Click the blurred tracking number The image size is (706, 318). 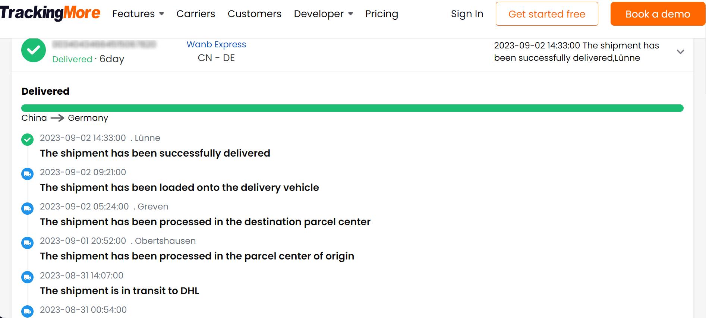(104, 45)
